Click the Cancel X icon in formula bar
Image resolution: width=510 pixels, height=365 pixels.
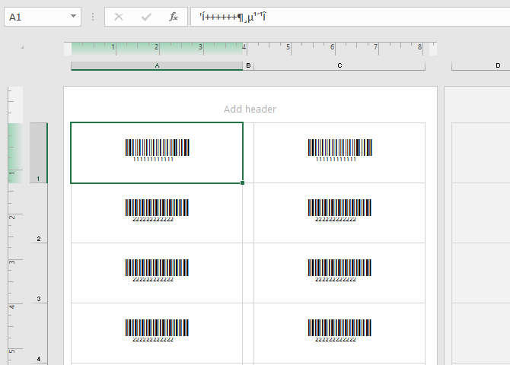click(119, 17)
